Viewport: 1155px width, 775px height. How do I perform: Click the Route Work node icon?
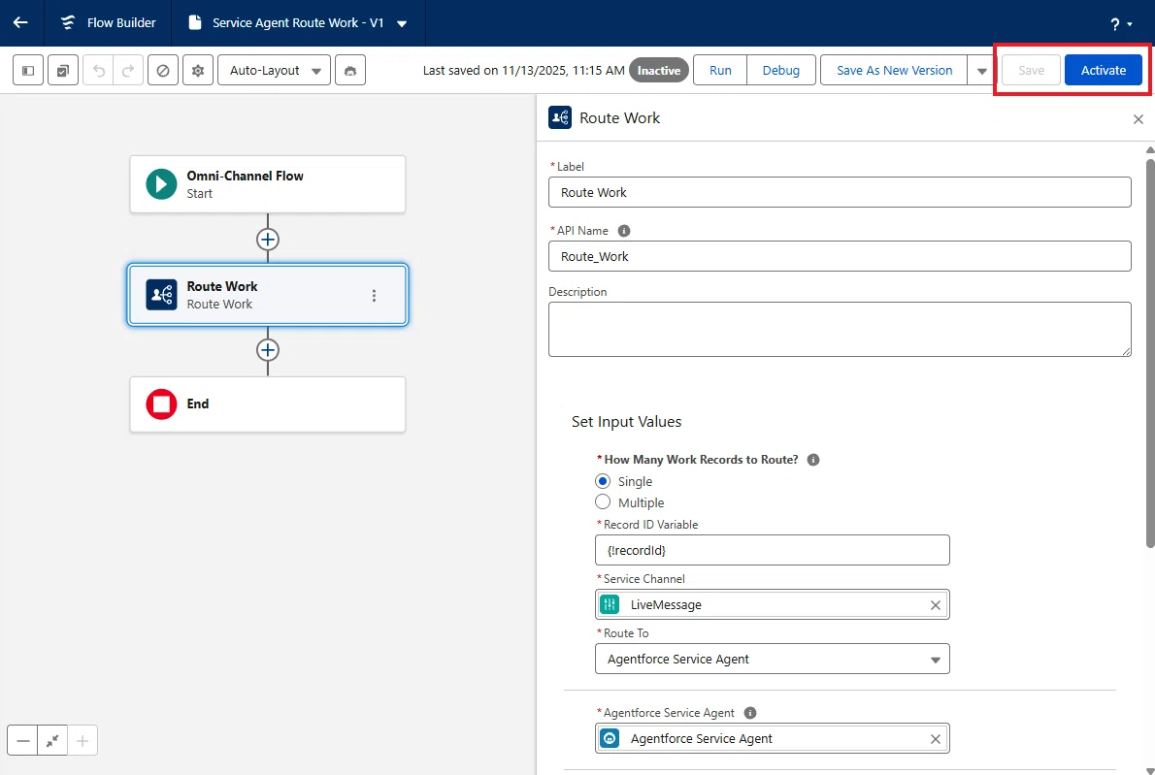(161, 295)
